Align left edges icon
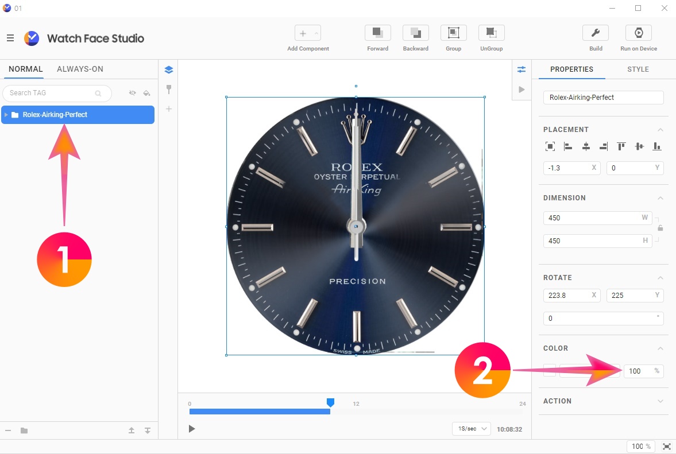 tap(568, 146)
